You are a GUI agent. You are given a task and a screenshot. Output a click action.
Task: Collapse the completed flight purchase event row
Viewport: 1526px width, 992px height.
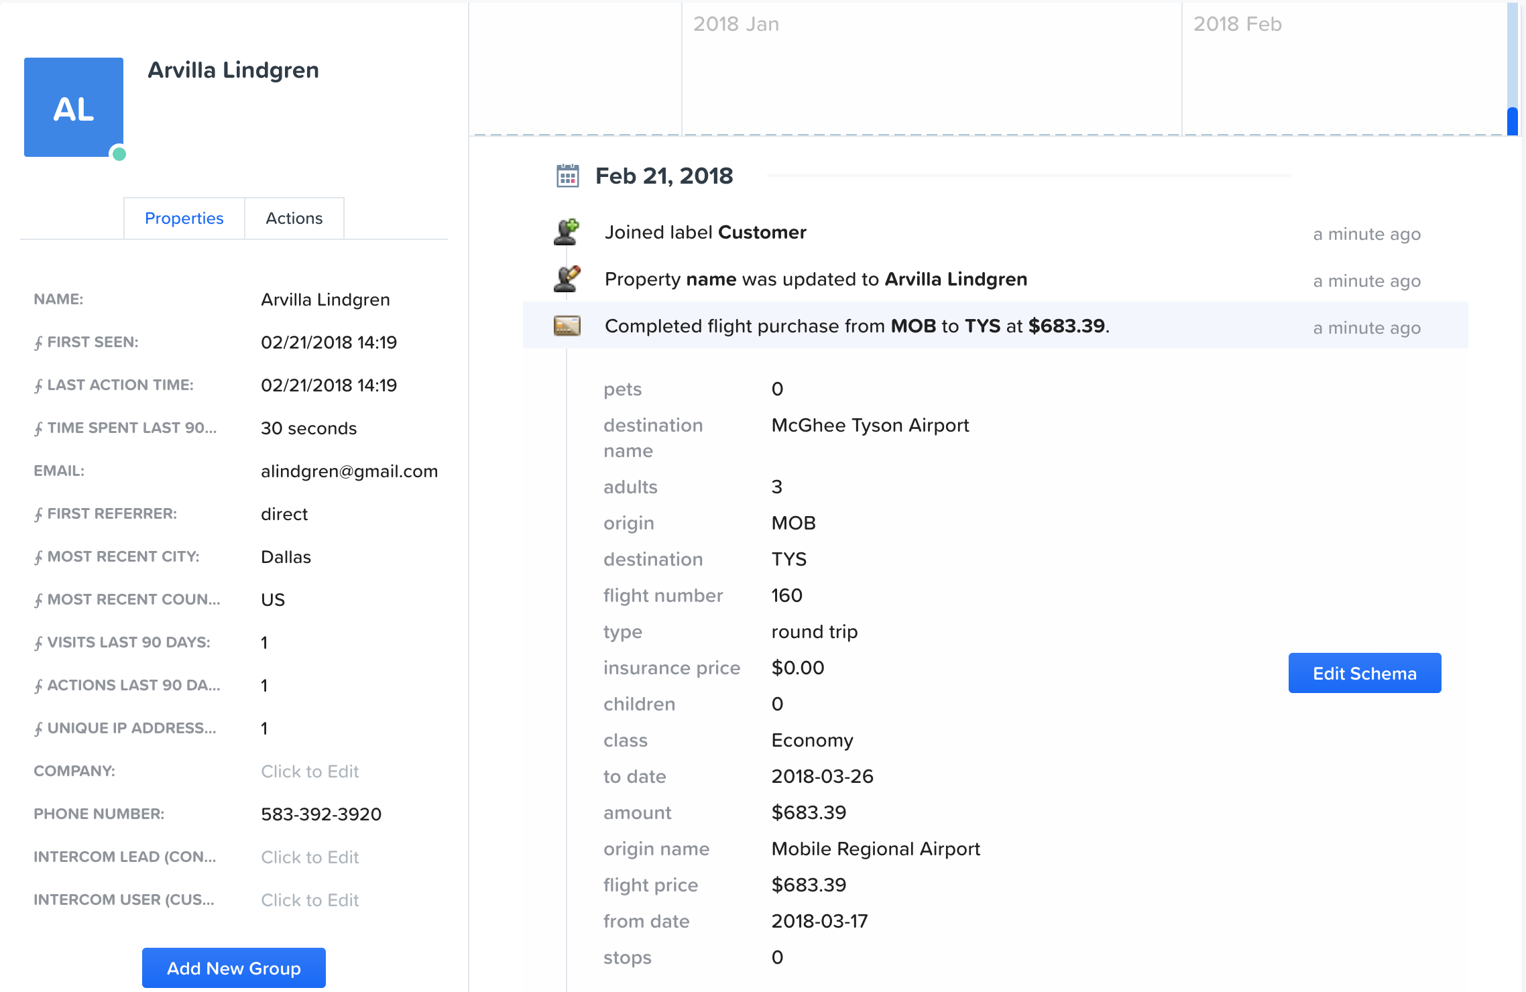click(x=857, y=326)
